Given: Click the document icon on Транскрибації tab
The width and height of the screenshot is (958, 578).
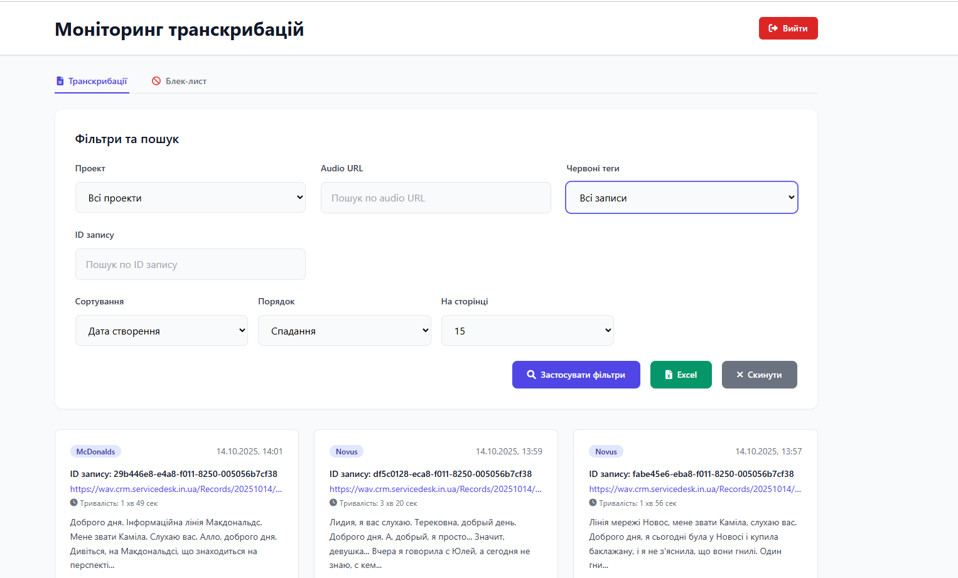Looking at the screenshot, I should (x=60, y=81).
